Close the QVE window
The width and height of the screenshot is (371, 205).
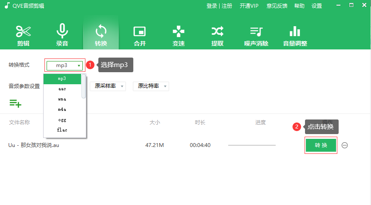[364, 5]
